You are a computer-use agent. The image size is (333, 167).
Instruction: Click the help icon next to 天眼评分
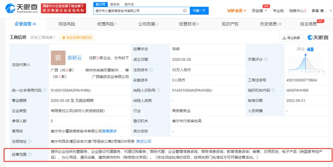tap(266, 60)
